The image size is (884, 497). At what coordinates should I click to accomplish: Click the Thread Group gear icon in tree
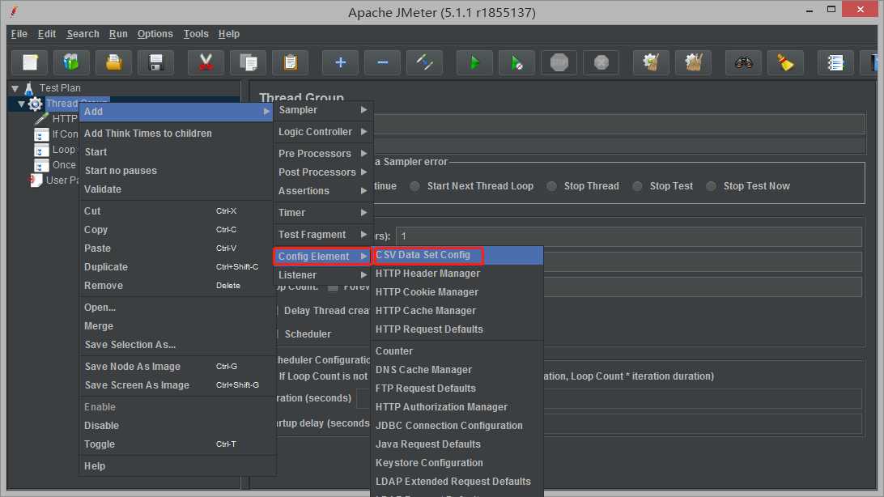tap(35, 104)
